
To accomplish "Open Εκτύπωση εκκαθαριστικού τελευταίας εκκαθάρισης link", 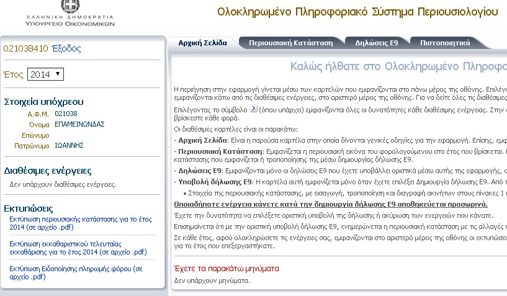I will tap(78, 248).
